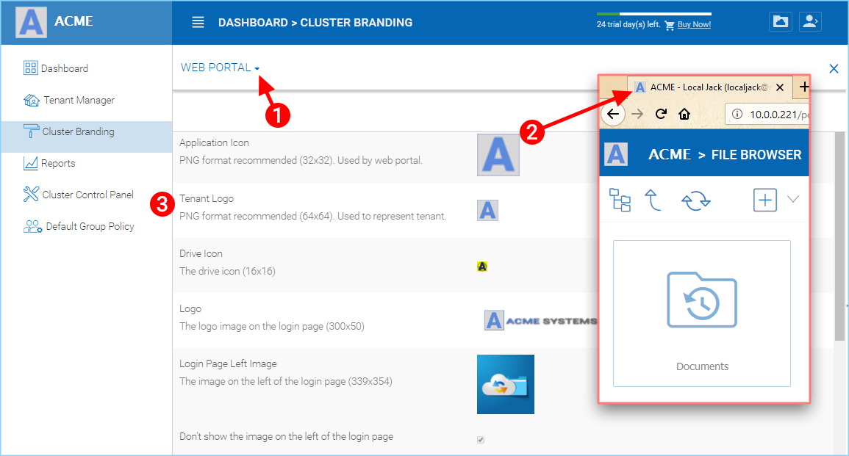
Task: Open a new browser tab
Action: [x=804, y=87]
